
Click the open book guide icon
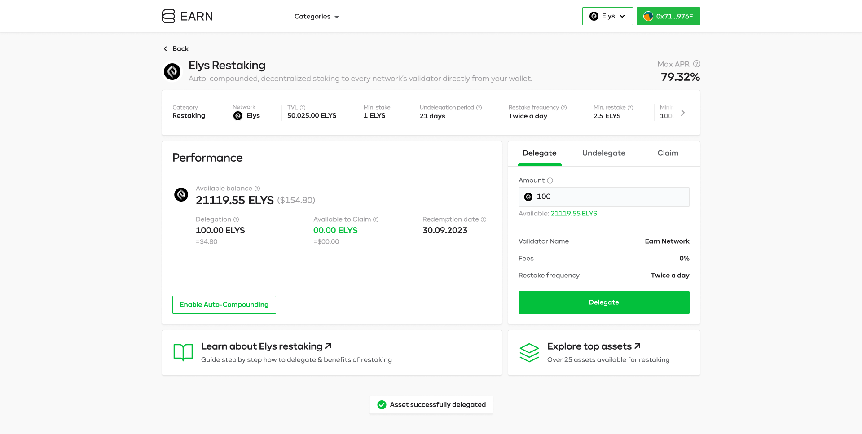coord(183,353)
